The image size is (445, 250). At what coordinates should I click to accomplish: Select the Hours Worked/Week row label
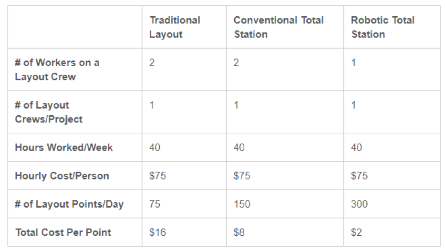(64, 148)
